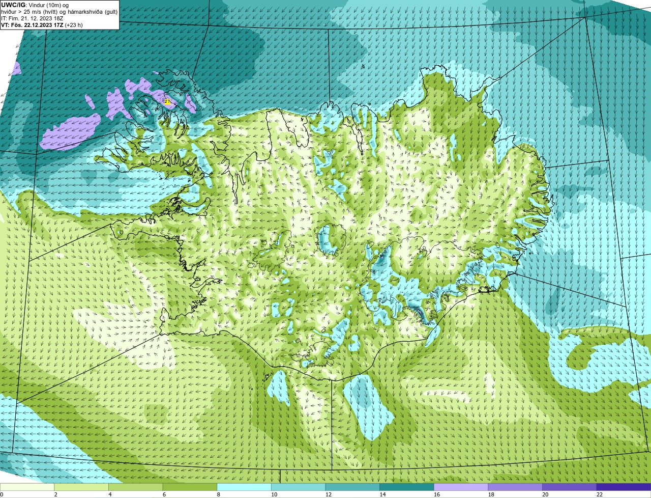The height and width of the screenshot is (498, 651).
Task: Click the legend tick label 22
Action: pyautogui.click(x=600, y=494)
